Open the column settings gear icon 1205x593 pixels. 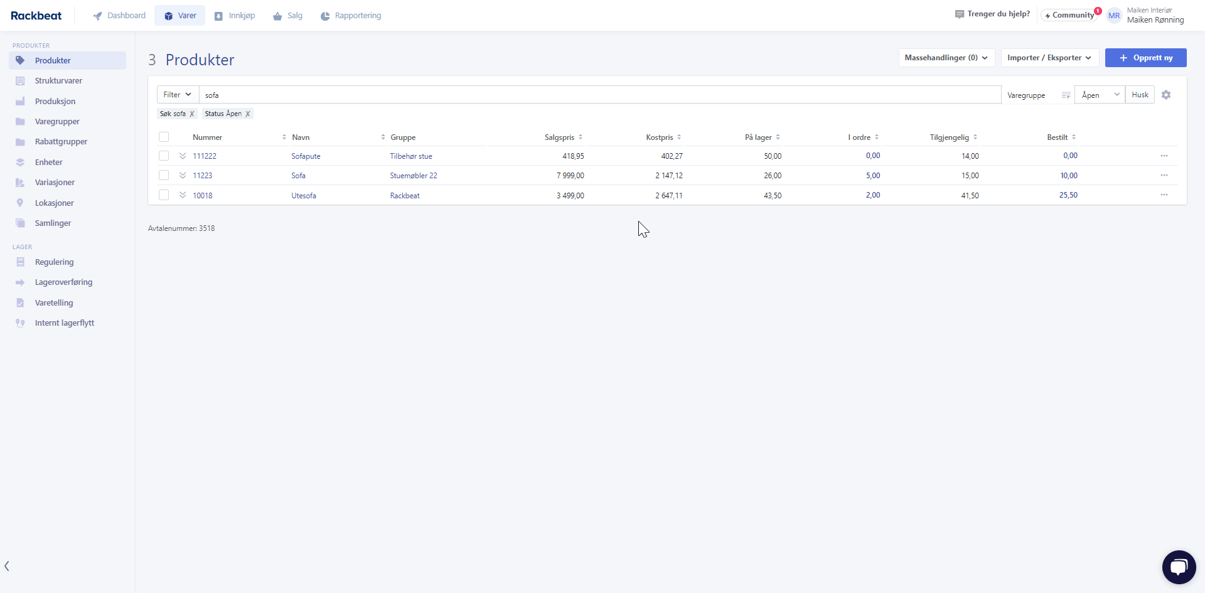click(x=1166, y=95)
